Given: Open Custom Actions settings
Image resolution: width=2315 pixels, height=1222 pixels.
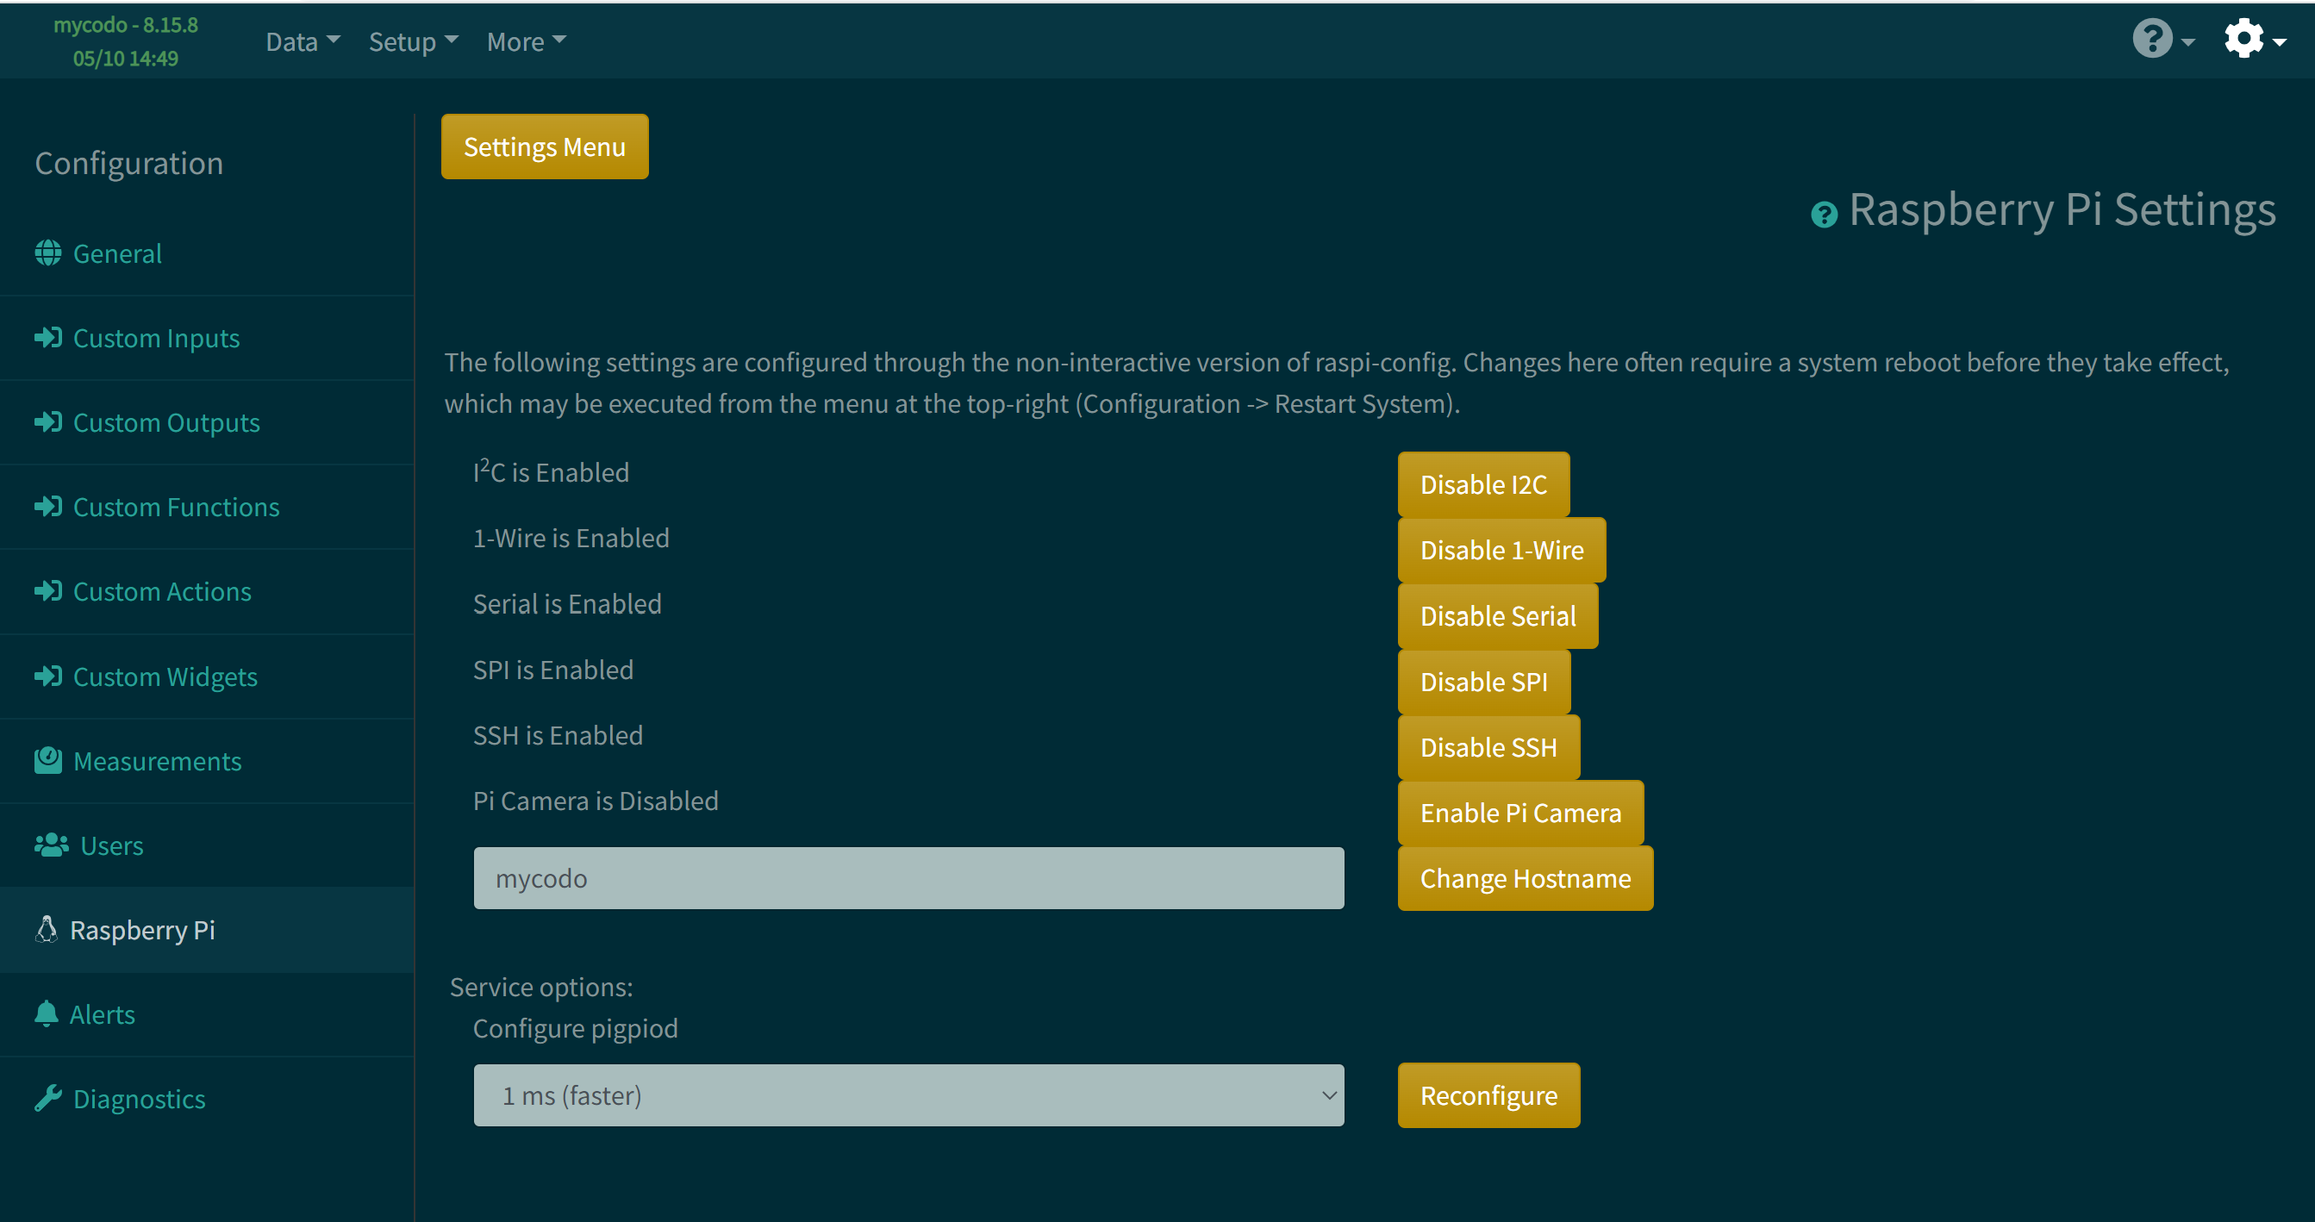Looking at the screenshot, I should point(163,591).
